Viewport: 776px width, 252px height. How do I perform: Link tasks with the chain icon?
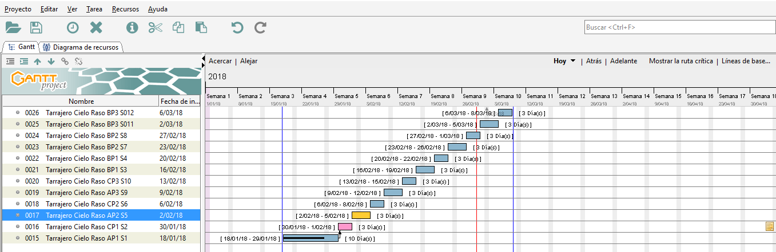pos(65,61)
